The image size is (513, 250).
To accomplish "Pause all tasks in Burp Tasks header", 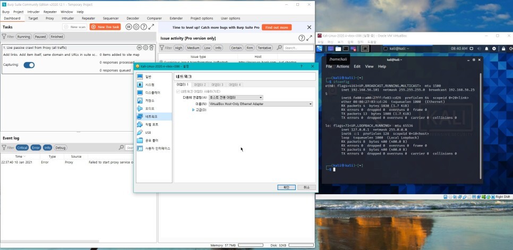I will pyautogui.click(x=129, y=27).
